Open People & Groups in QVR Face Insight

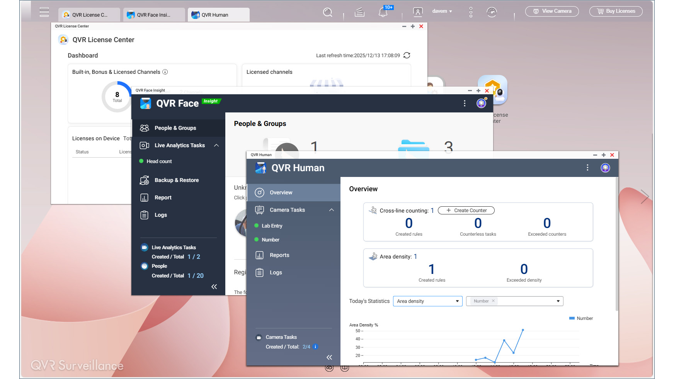click(x=175, y=128)
